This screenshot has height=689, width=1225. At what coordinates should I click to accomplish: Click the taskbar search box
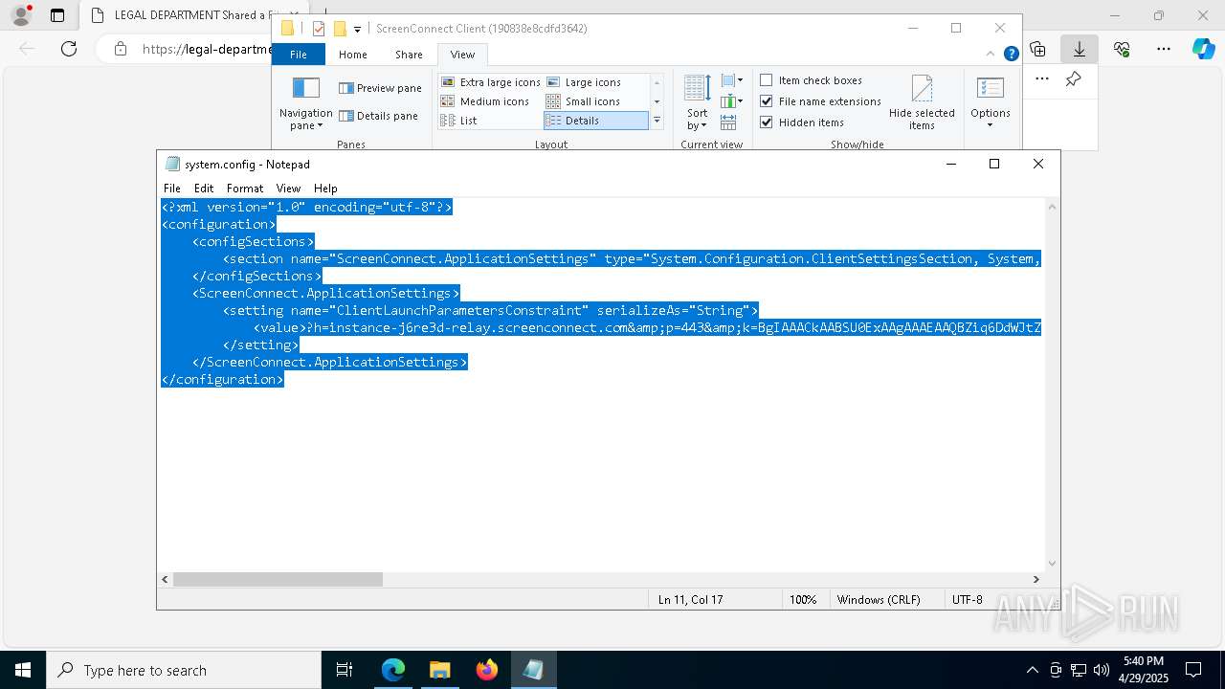coord(184,670)
